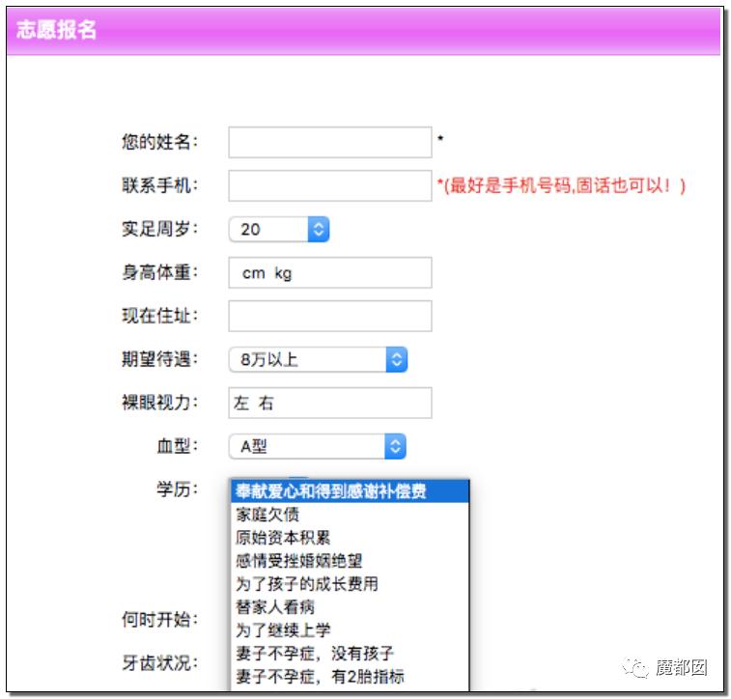Select 为了孩子的成长费用 option
The width and height of the screenshot is (731, 699).
pyautogui.click(x=350, y=583)
